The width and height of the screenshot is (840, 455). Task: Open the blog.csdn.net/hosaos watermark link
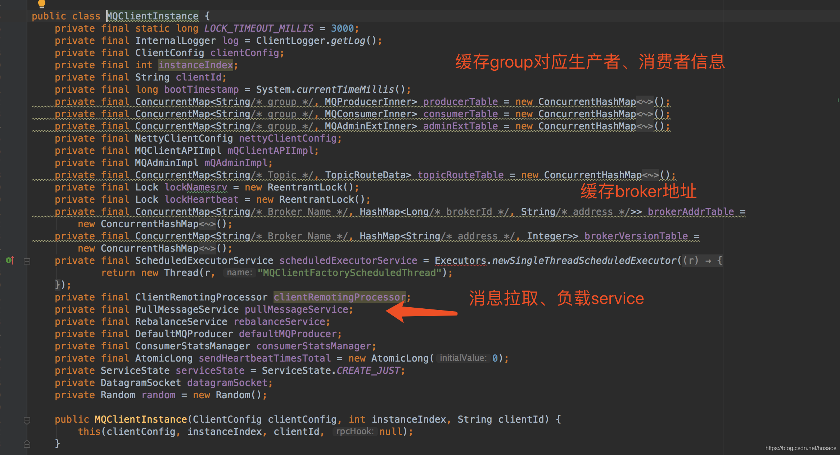point(800,448)
